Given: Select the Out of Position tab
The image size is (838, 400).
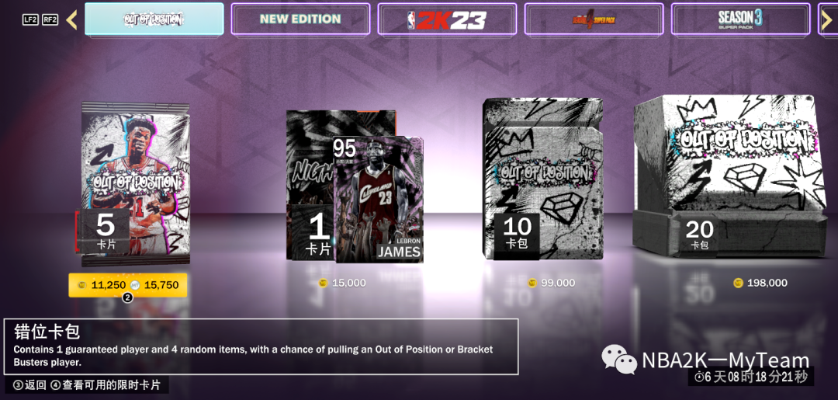Looking at the screenshot, I should (x=154, y=19).
